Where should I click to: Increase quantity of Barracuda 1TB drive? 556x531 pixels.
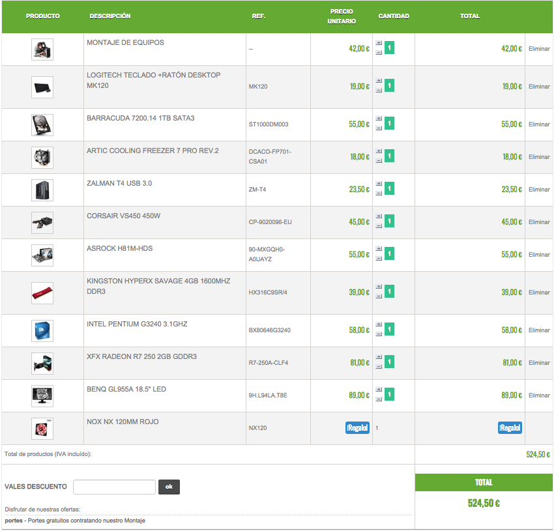(379, 119)
